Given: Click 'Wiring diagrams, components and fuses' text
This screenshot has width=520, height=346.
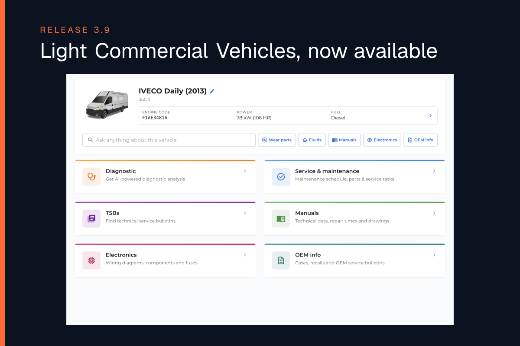Looking at the screenshot, I should pyautogui.click(x=152, y=263).
